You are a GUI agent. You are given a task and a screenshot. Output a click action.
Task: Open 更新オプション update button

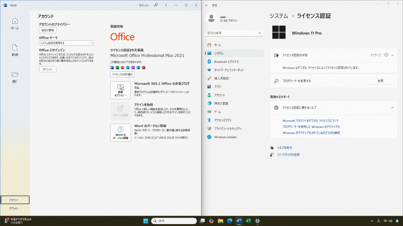120,90
